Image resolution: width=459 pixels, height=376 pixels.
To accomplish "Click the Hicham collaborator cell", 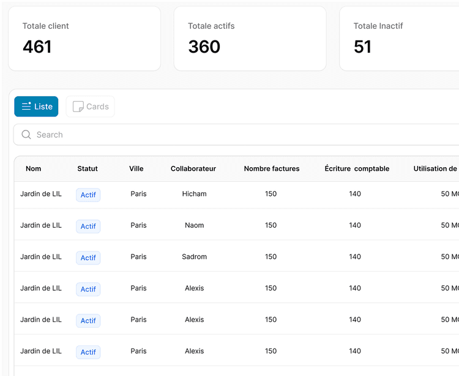I will point(195,194).
